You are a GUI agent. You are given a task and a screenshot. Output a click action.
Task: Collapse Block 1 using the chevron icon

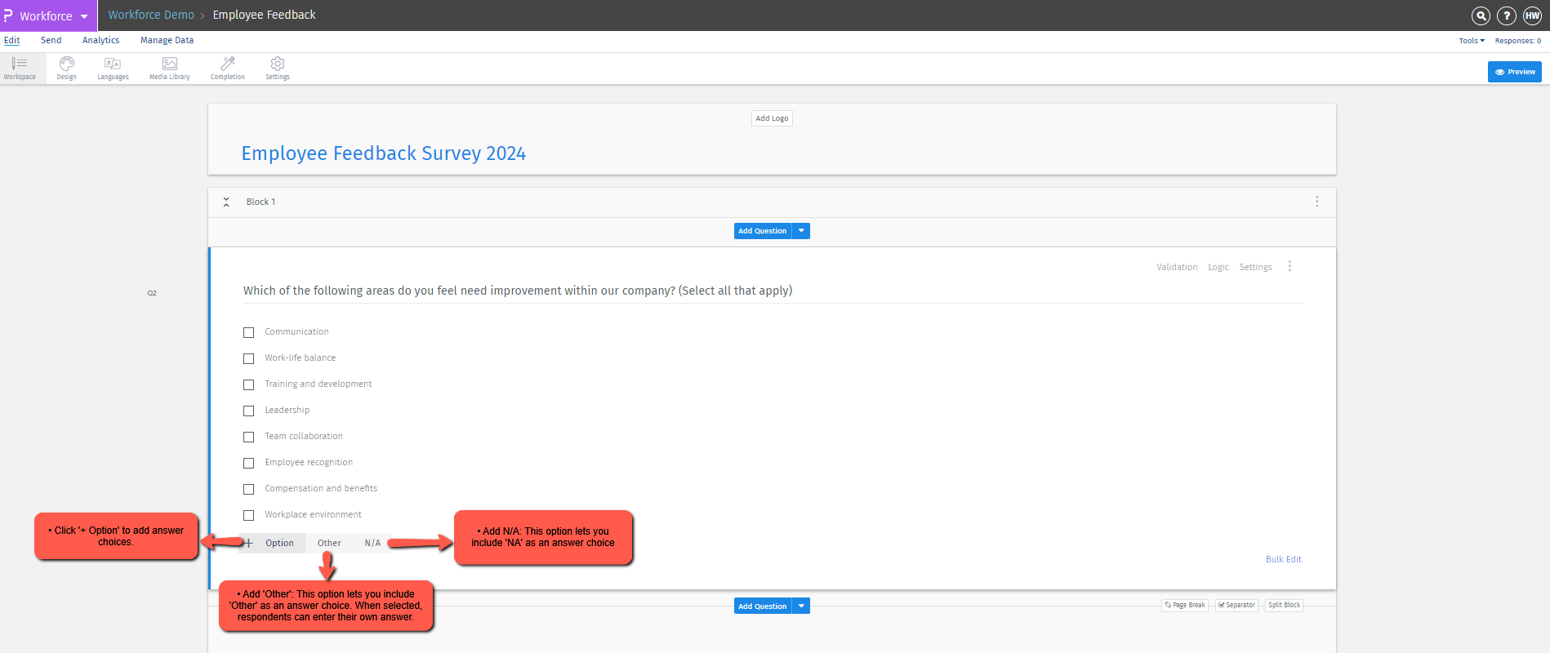[226, 202]
